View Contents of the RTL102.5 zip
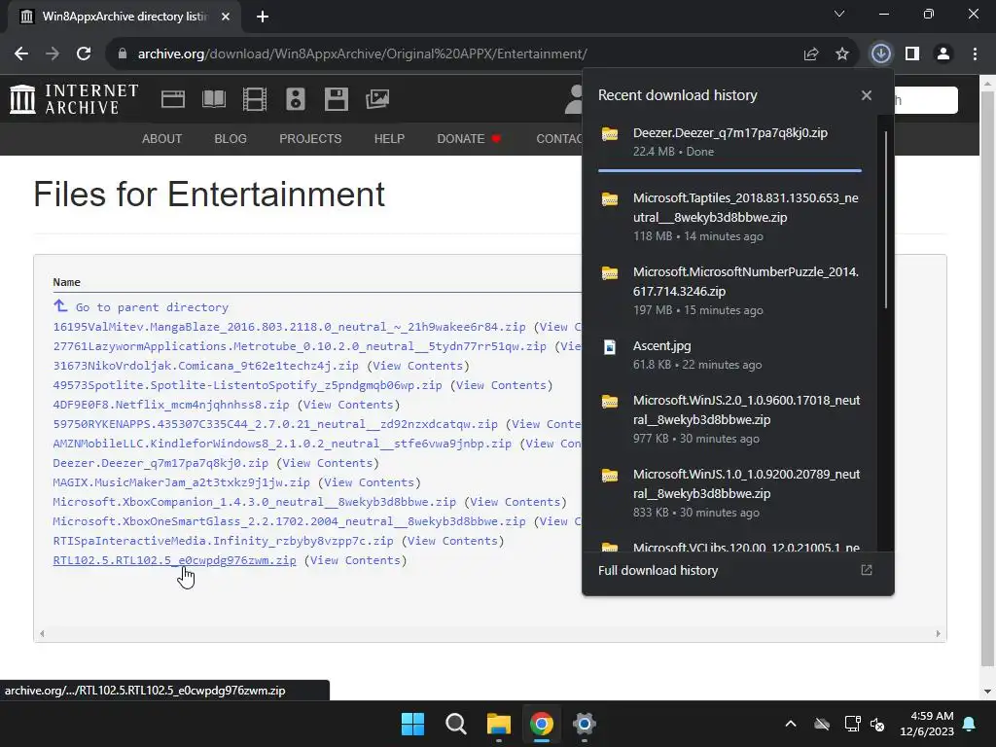Screen dimensions: 996x747 355,560
